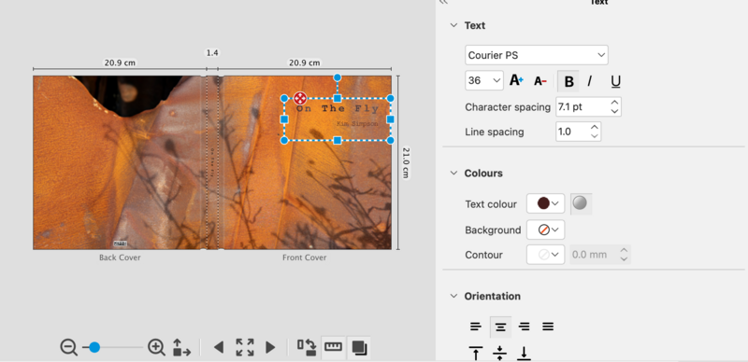The height and width of the screenshot is (362, 748).
Task: Click the spine text 'On The Fly'
Action: coord(212,162)
